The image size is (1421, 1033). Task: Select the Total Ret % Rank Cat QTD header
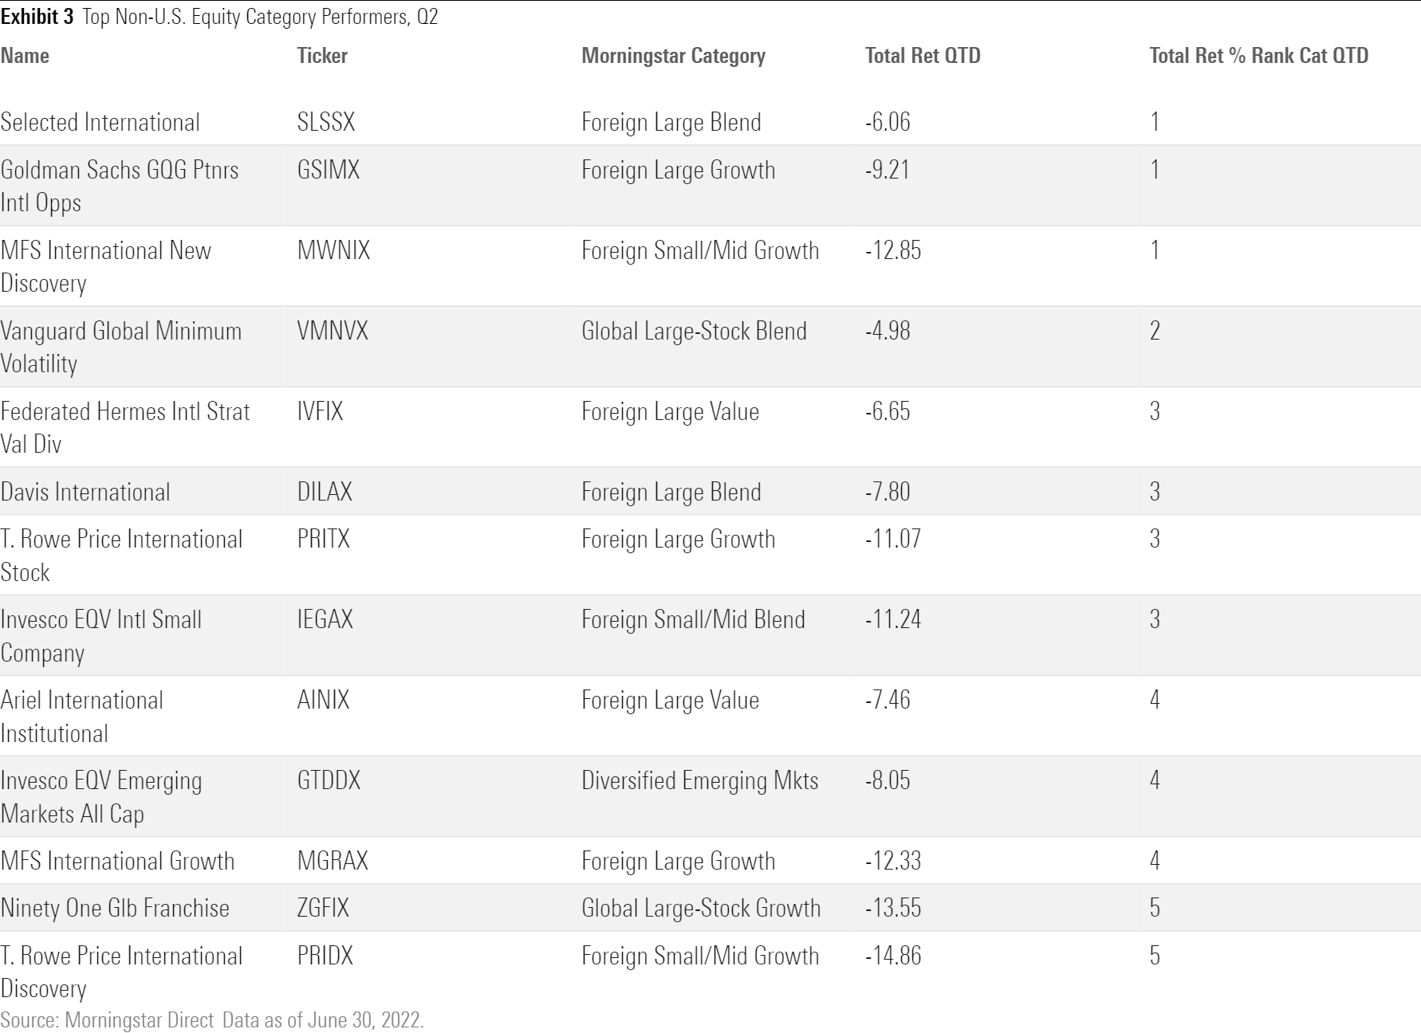click(1258, 56)
